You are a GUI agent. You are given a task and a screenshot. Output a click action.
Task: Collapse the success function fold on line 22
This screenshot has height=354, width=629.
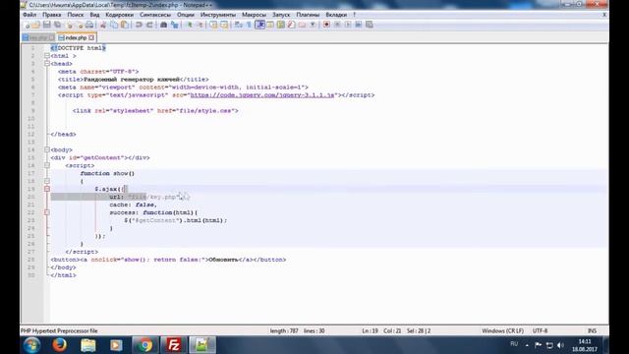[x=47, y=212]
